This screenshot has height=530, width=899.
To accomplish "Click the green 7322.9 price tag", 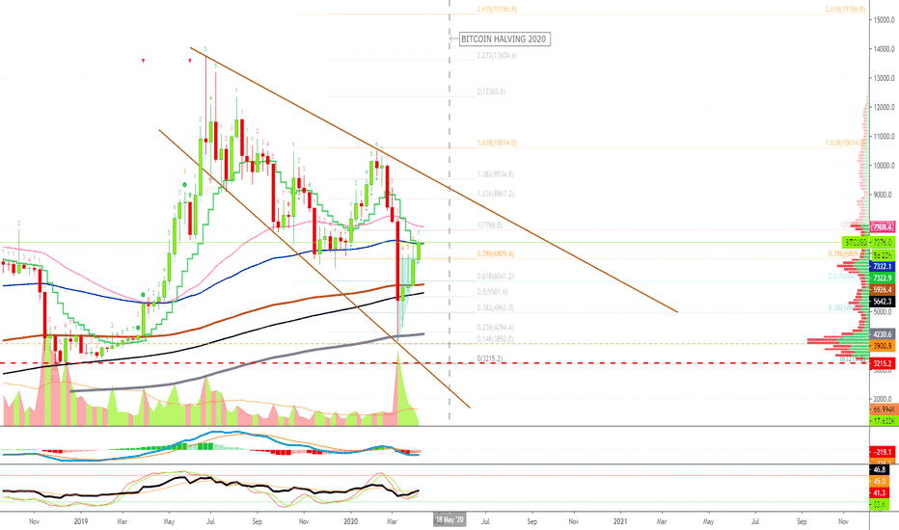I will click(x=883, y=278).
